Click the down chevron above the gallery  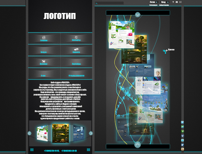(x=138, y=15)
